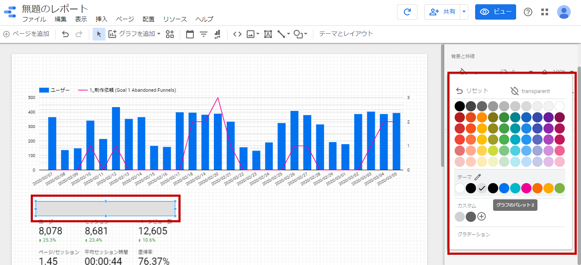581x265 pixels.
Task: Insert a URL embed element
Action: [x=237, y=34]
